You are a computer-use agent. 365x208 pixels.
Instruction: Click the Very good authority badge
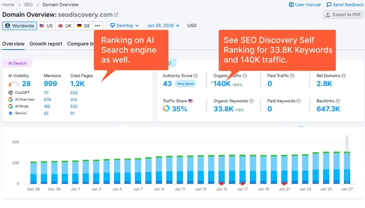pos(185,84)
